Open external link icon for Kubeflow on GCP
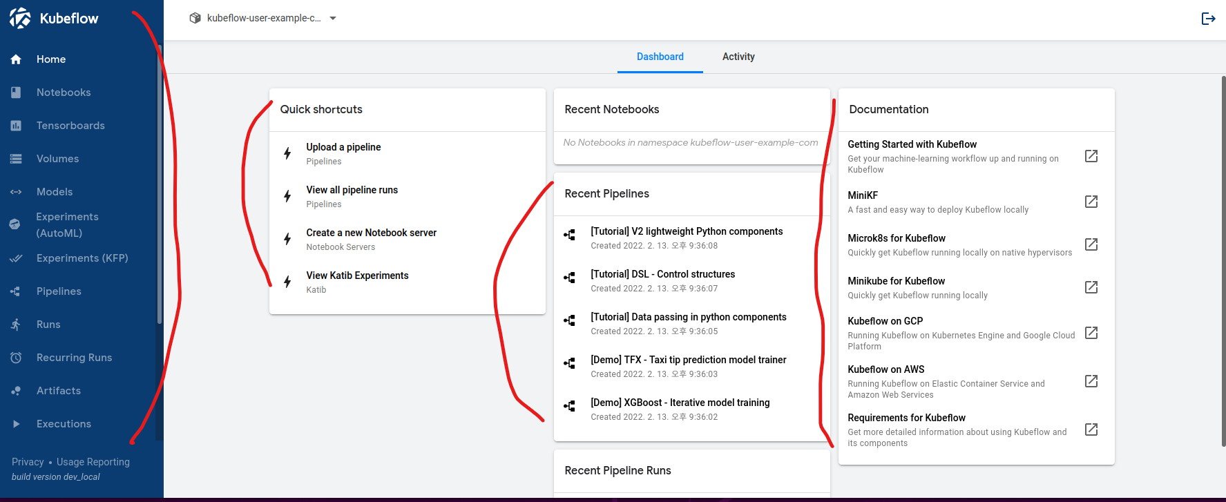The height and width of the screenshot is (502, 1226). tap(1091, 333)
